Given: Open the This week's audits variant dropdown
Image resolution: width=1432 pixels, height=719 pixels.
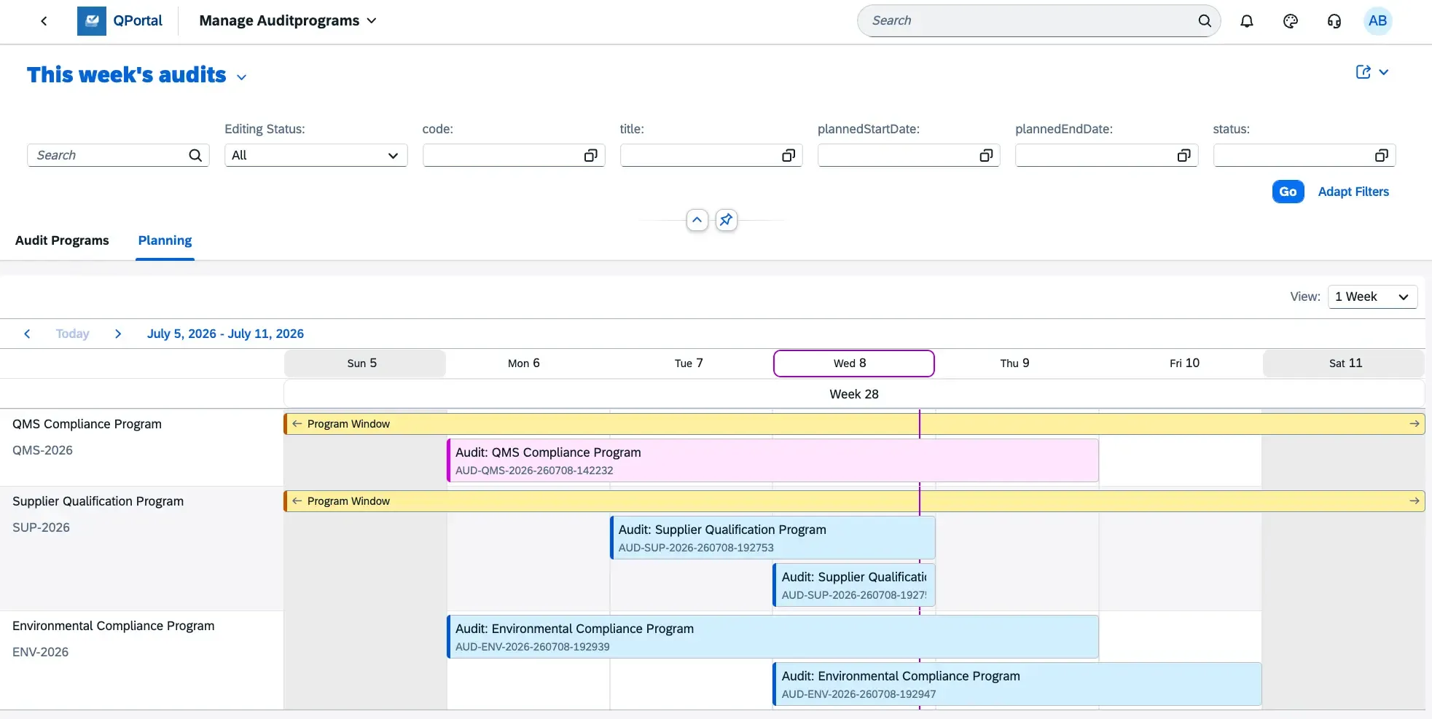Looking at the screenshot, I should [x=242, y=77].
